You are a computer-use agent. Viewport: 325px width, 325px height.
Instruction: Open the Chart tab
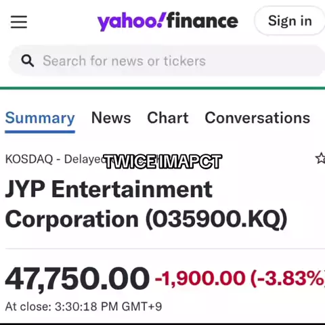pyautogui.click(x=168, y=118)
